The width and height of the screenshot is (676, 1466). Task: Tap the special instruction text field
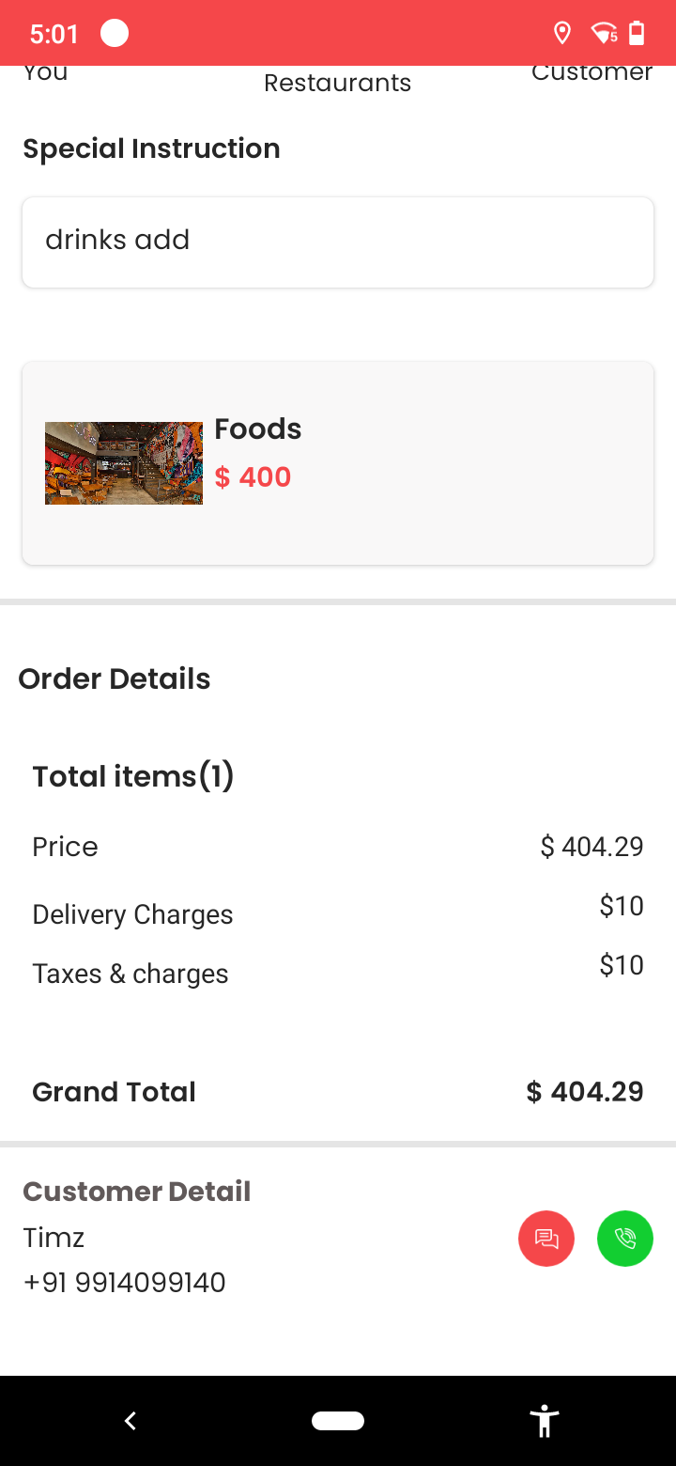(x=338, y=242)
